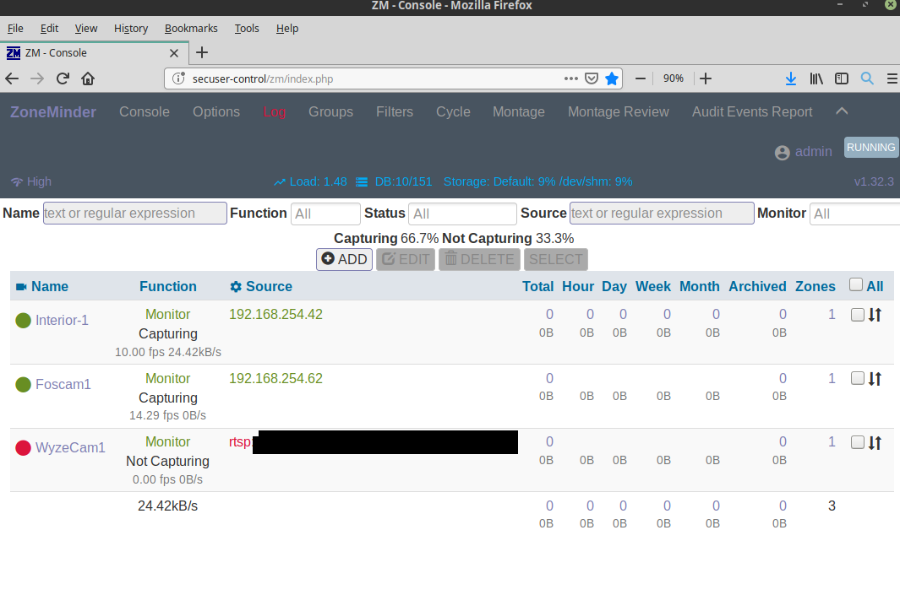Save page to Pocket
Viewport: 900px width, 595px height.
(x=592, y=78)
